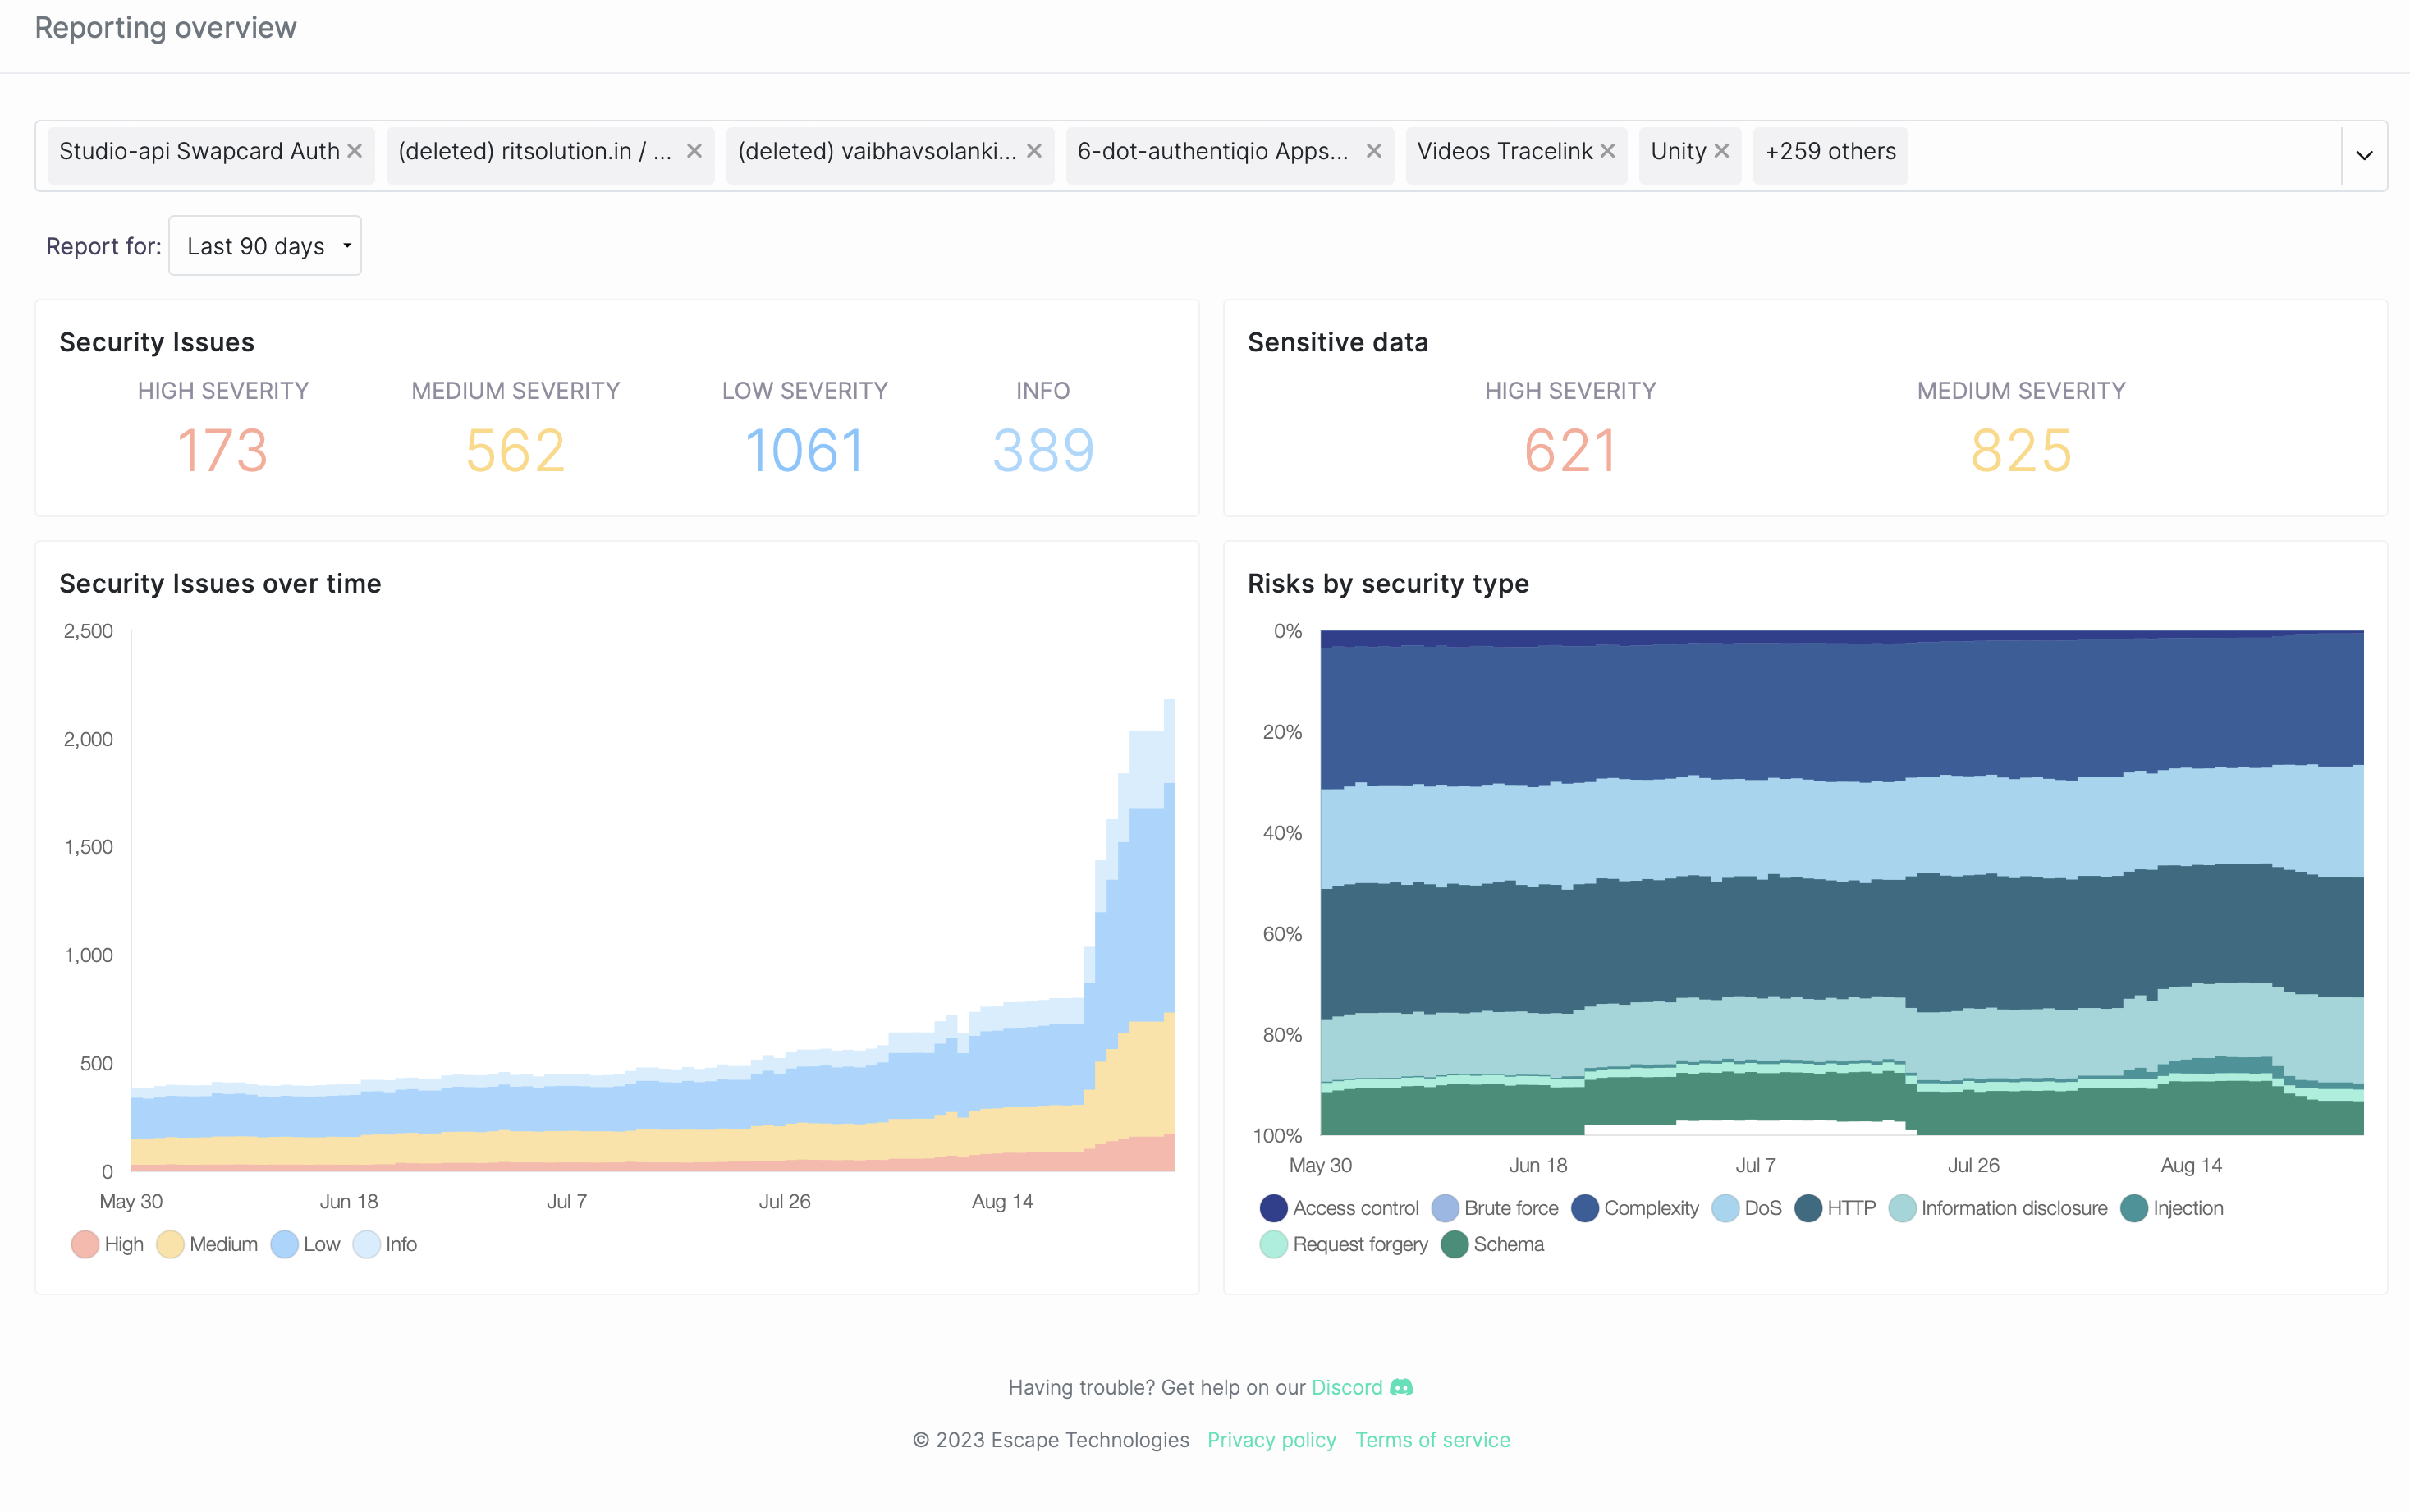Remove the Unity application tag
The width and height of the screenshot is (2410, 1512).
(1722, 151)
